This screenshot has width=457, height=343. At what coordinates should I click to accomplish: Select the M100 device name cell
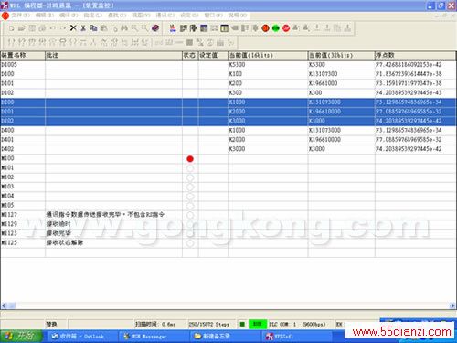click(x=7, y=158)
